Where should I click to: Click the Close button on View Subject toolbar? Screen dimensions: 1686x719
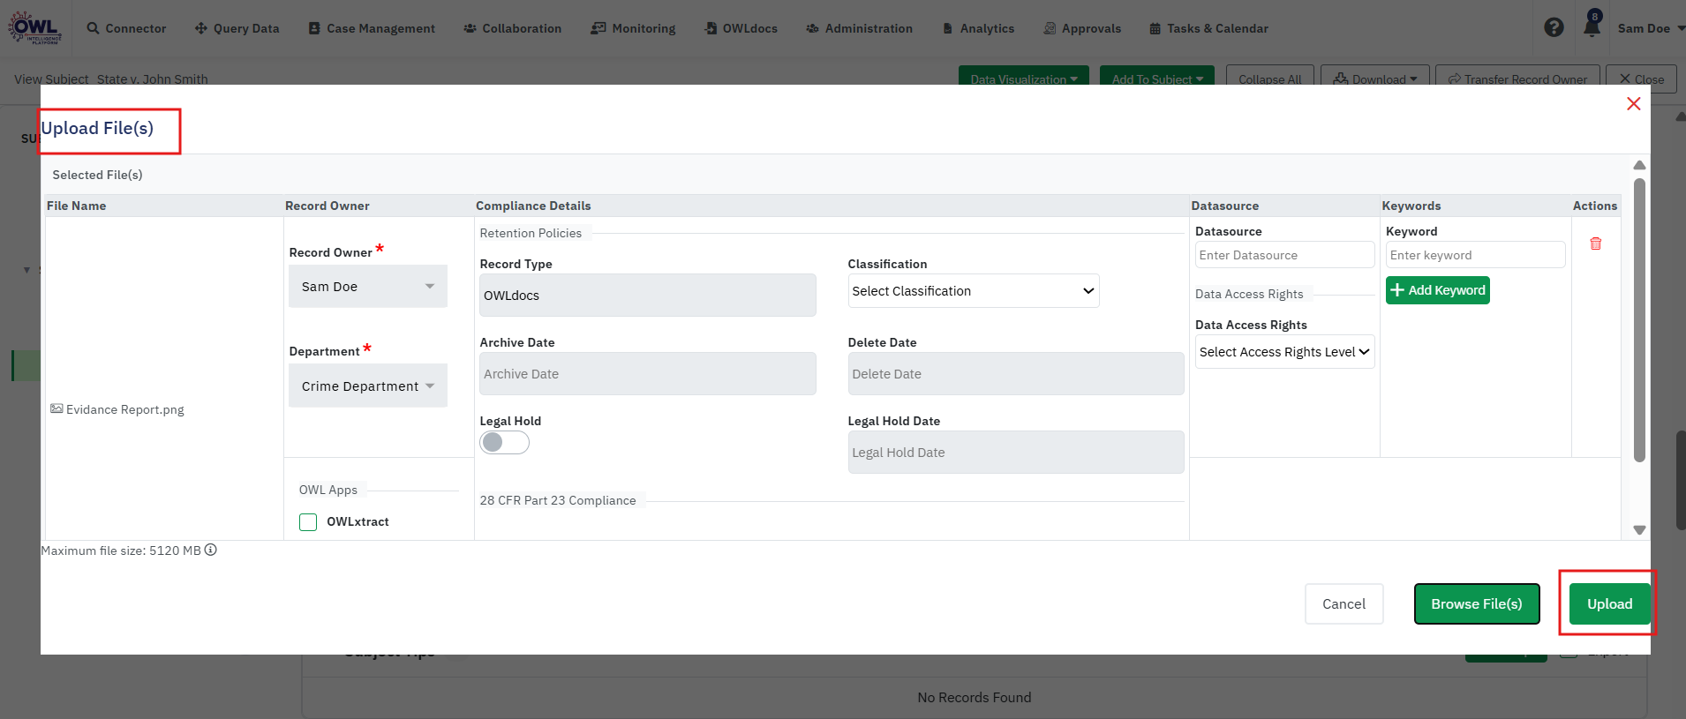click(x=1641, y=78)
